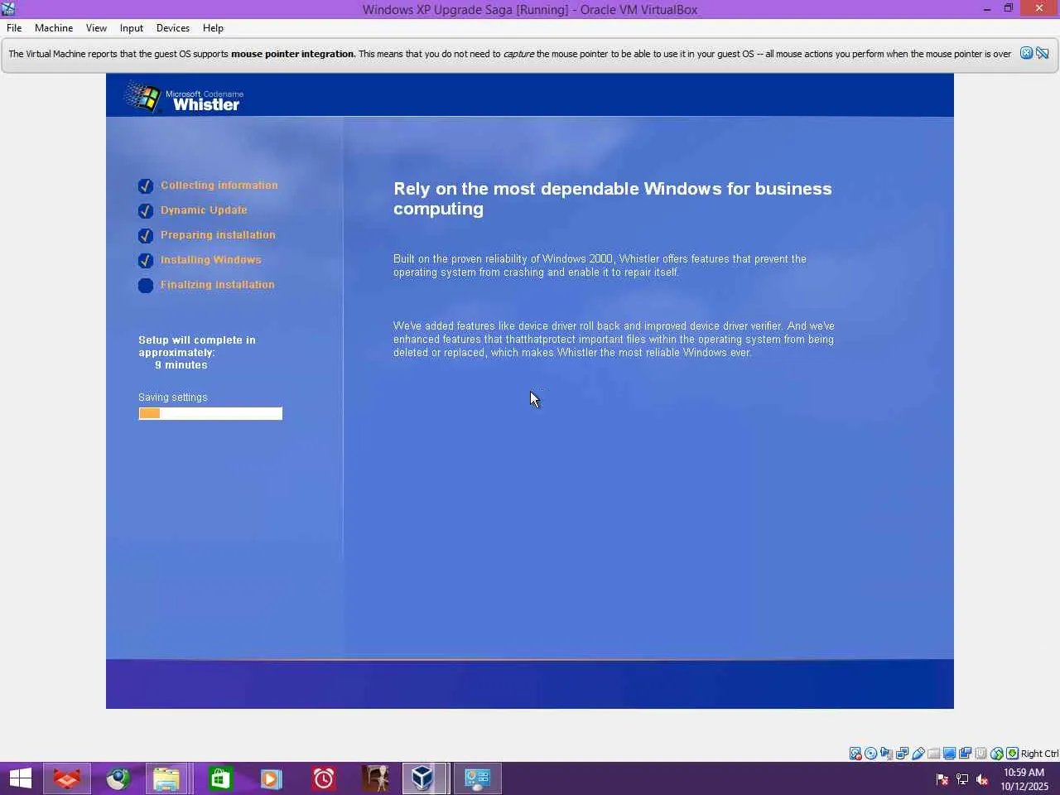Minimize the VirtualBox window
The height and width of the screenshot is (795, 1060).
pyautogui.click(x=987, y=9)
